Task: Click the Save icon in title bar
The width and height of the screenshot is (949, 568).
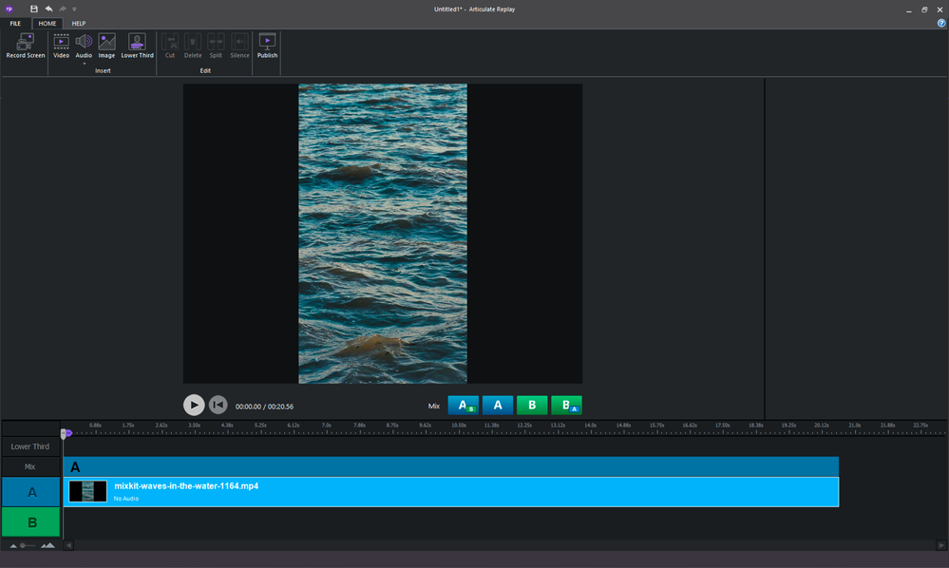Action: [x=34, y=9]
